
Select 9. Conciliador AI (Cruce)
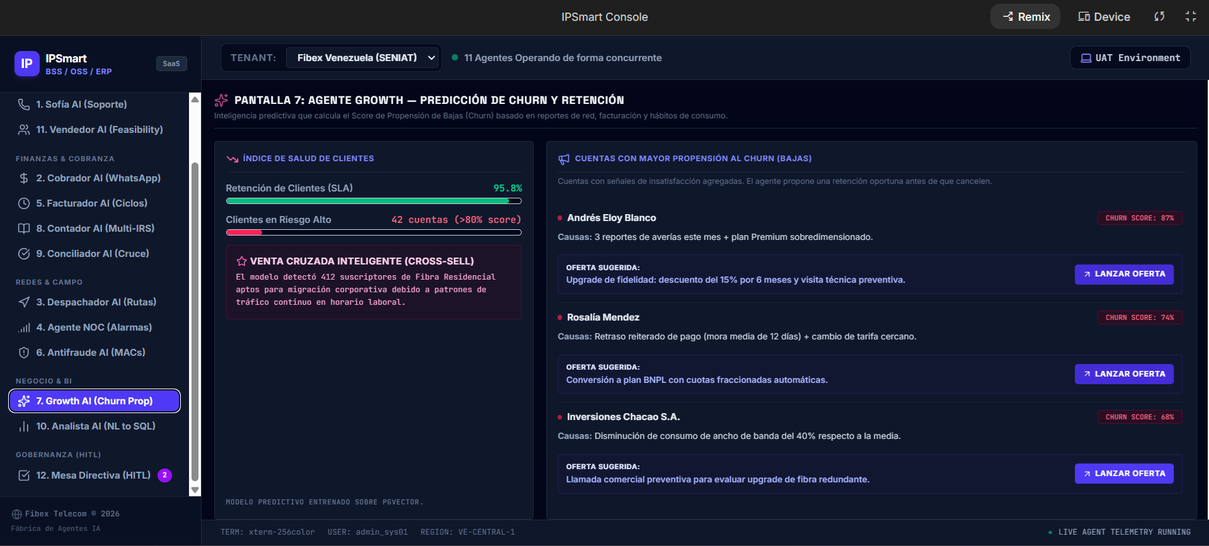point(95,254)
